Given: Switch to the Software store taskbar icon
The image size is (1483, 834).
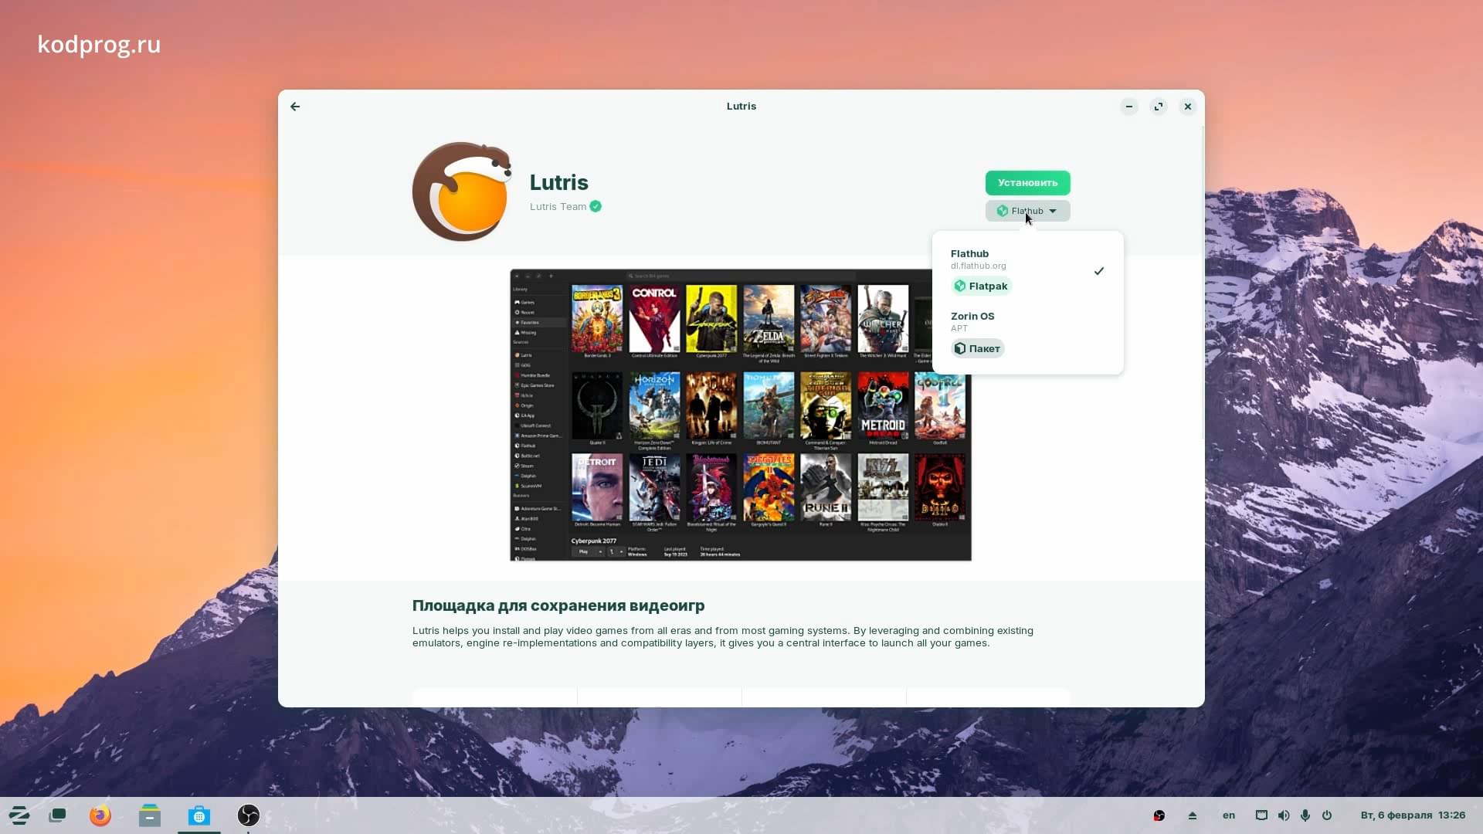Looking at the screenshot, I should click(199, 815).
